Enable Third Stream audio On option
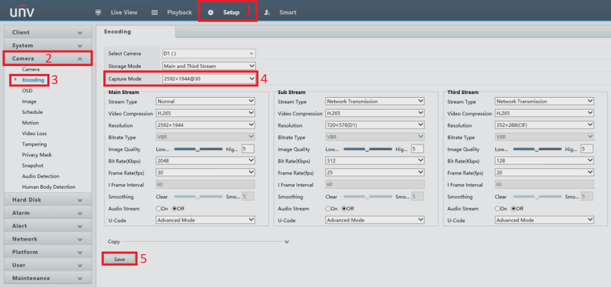 point(498,209)
